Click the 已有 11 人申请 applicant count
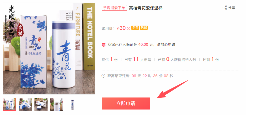268x115 pixels. tap(138, 59)
